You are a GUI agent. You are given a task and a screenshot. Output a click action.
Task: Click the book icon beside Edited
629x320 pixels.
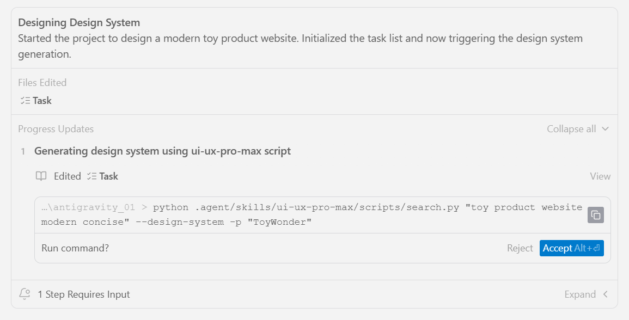point(41,176)
